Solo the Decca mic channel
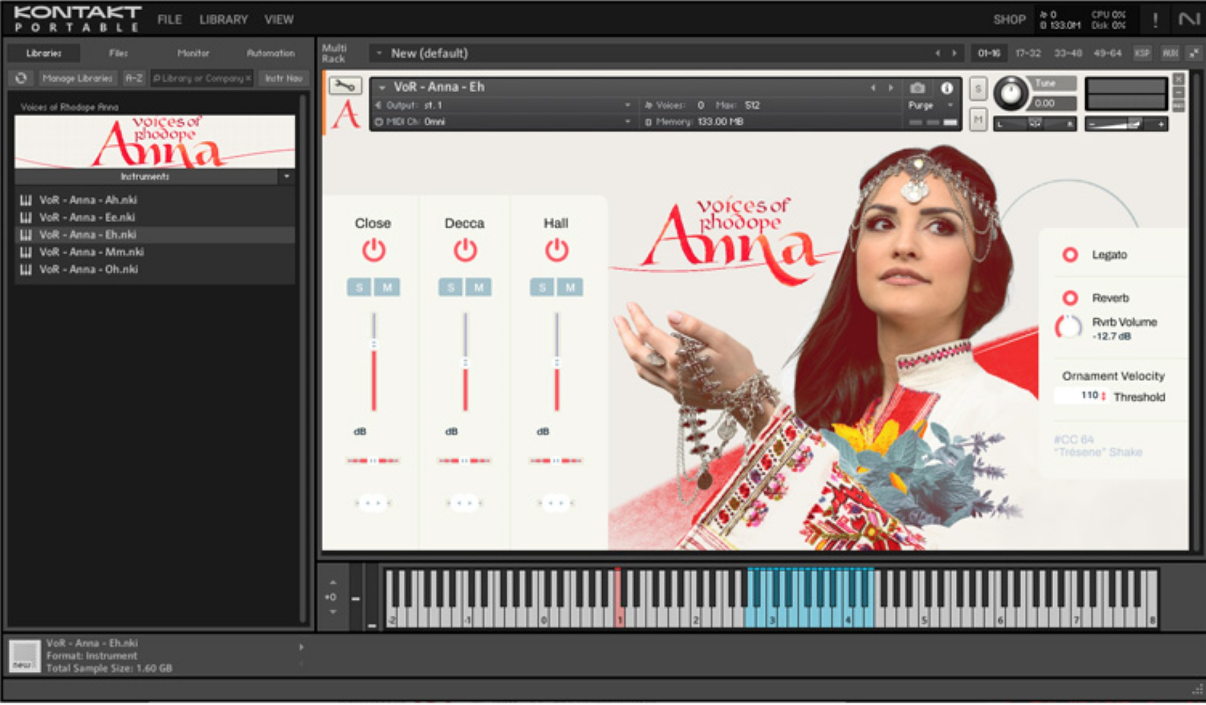 [x=451, y=287]
